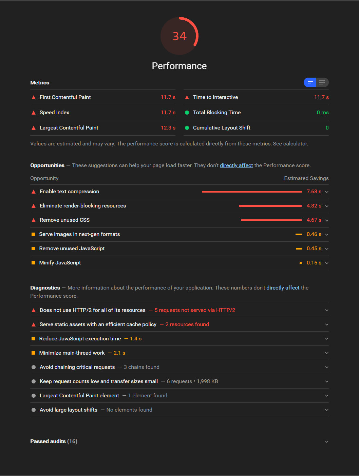Open the See calculator link

click(290, 144)
